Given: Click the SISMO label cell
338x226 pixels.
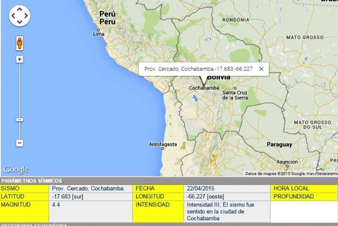Looking at the screenshot, I should [x=24, y=188].
